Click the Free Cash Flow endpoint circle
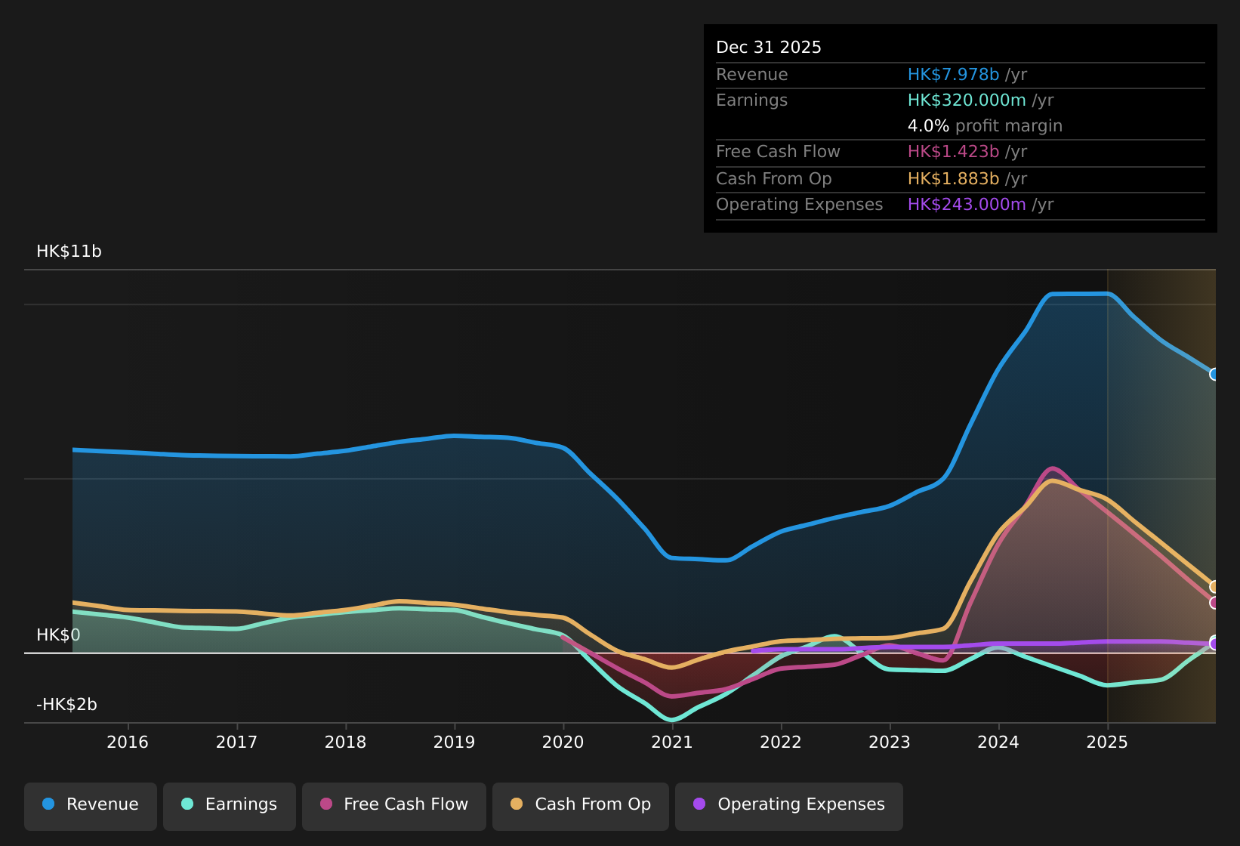Image resolution: width=1240 pixels, height=846 pixels. 1214,602
